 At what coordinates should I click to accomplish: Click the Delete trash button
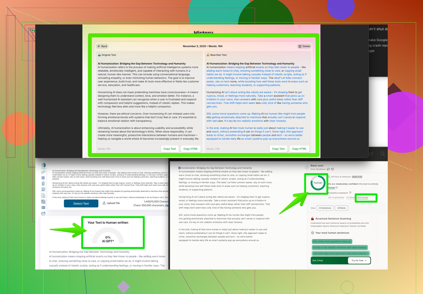(x=304, y=46)
